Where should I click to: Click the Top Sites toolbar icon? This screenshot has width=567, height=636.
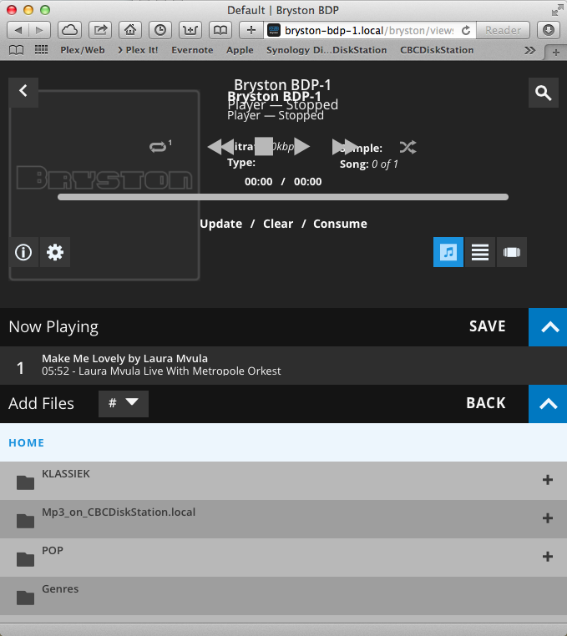coord(190,30)
